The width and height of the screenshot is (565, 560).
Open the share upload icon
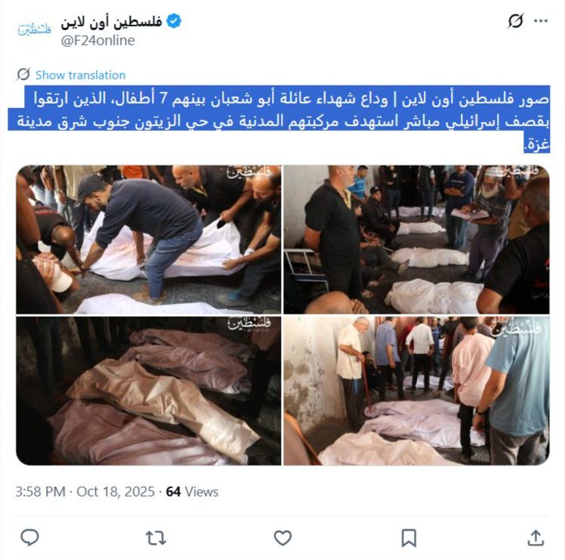click(x=536, y=537)
